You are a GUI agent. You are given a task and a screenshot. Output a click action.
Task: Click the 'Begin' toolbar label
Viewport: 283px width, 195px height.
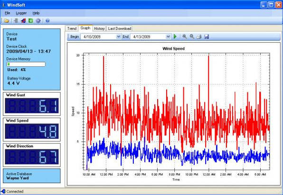(75, 36)
